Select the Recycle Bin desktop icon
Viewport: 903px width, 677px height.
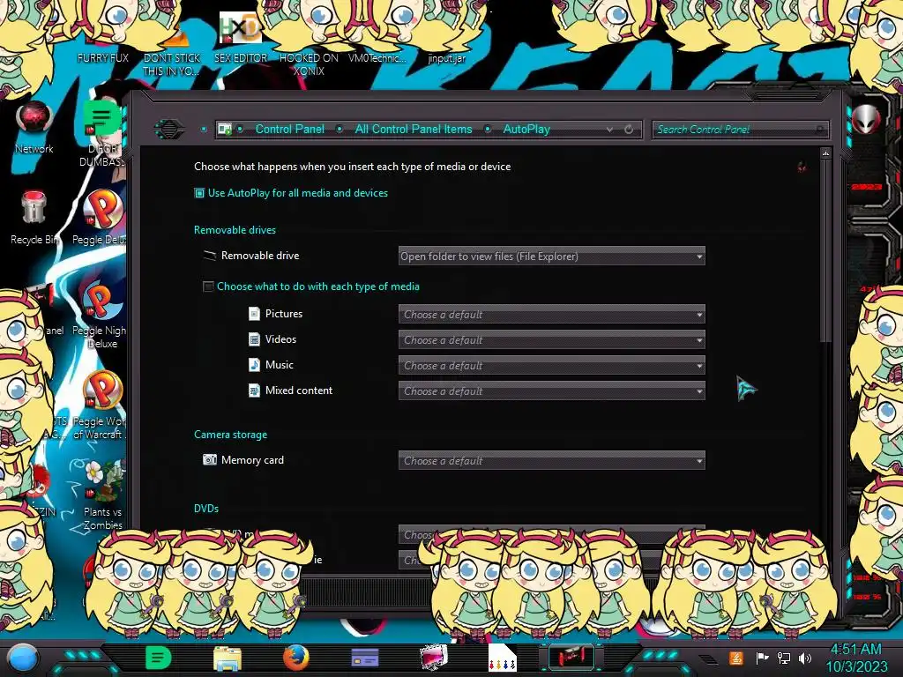click(34, 218)
